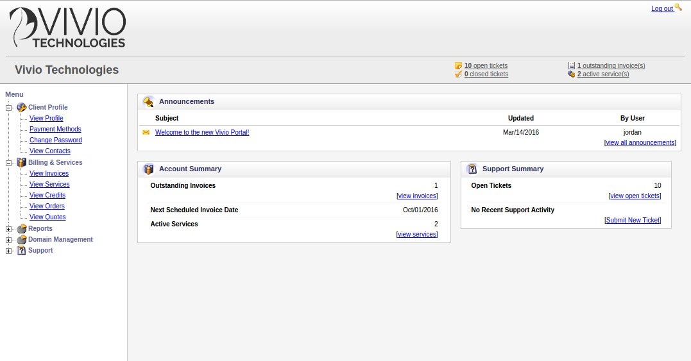This screenshot has width=691, height=361.
Task: Click the Subject column header
Action: point(167,118)
